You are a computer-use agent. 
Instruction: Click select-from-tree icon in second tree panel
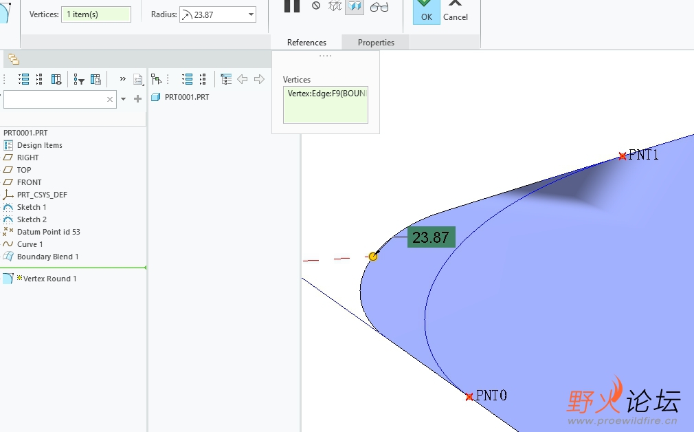156,79
